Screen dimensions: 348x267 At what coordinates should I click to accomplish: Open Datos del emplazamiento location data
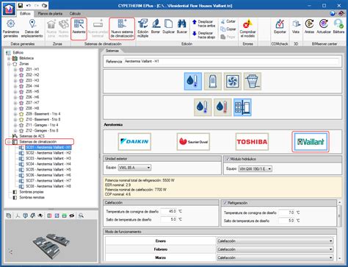(32, 29)
